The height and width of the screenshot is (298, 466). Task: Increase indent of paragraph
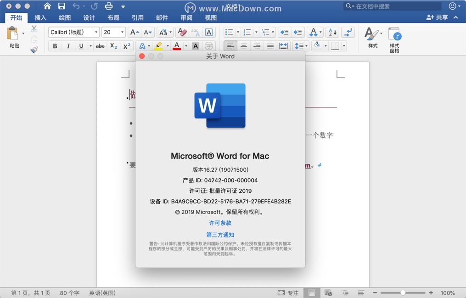[x=298, y=32]
